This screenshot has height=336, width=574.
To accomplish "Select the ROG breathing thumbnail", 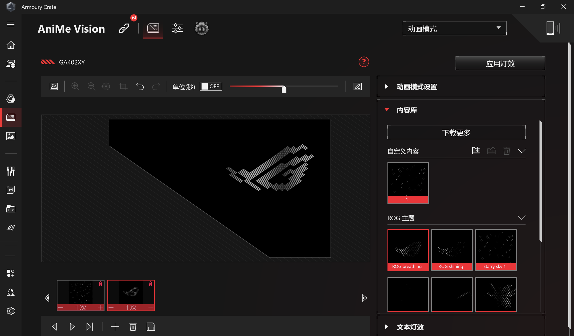I will 408,250.
